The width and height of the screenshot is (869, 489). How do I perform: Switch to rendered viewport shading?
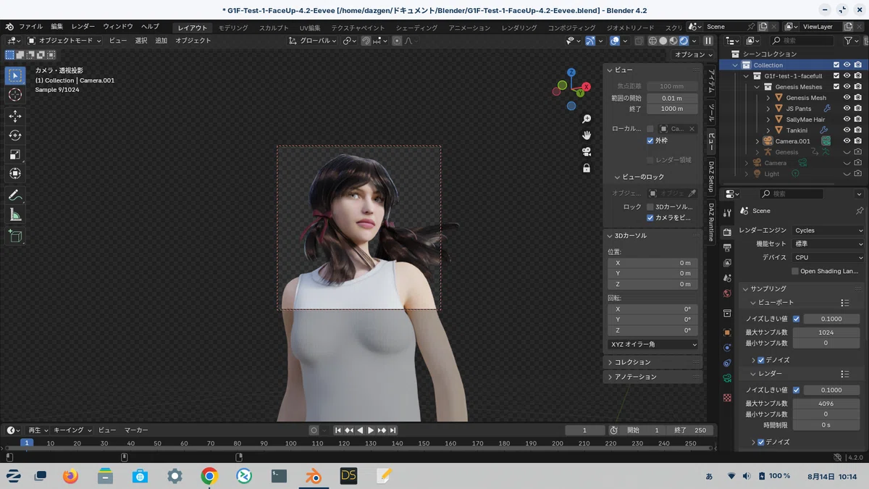(x=684, y=41)
